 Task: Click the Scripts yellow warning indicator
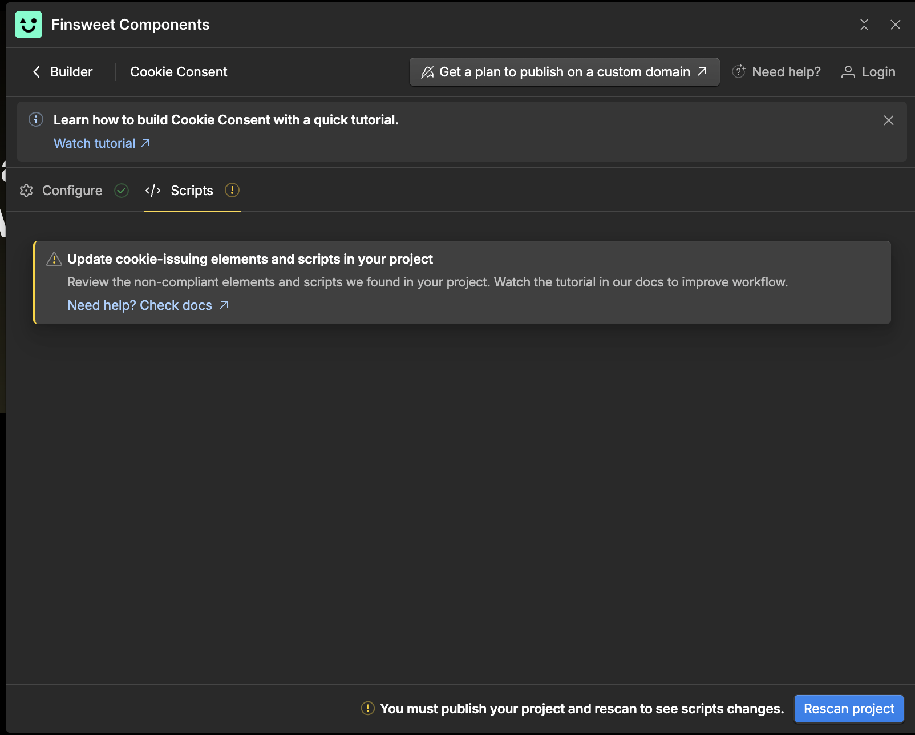(x=232, y=190)
